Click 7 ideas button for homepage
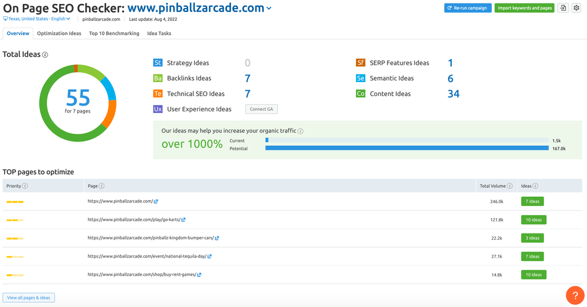The width and height of the screenshot is (587, 307). [533, 201]
